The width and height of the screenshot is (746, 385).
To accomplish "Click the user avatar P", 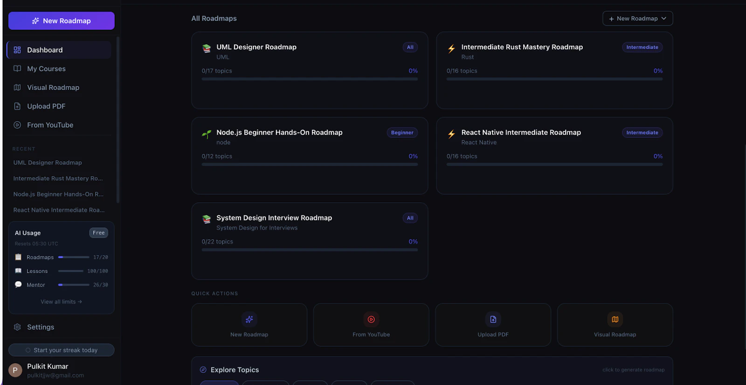I will (15, 370).
